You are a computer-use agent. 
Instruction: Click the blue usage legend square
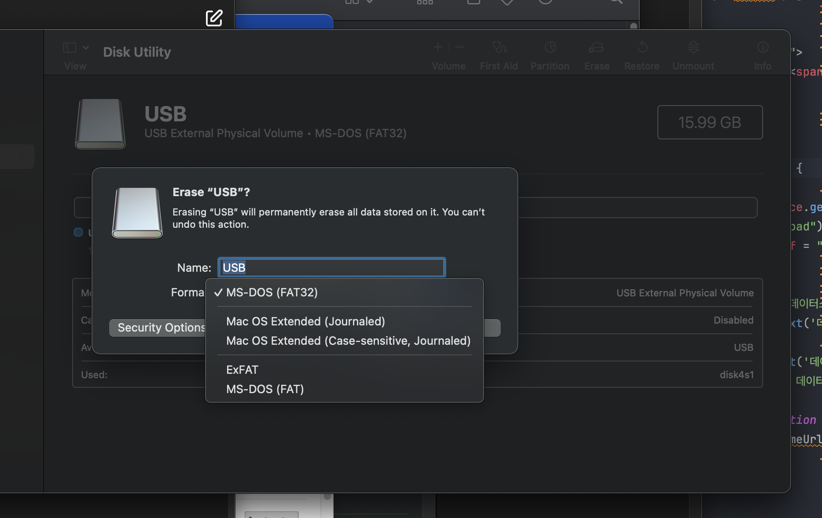(78, 232)
